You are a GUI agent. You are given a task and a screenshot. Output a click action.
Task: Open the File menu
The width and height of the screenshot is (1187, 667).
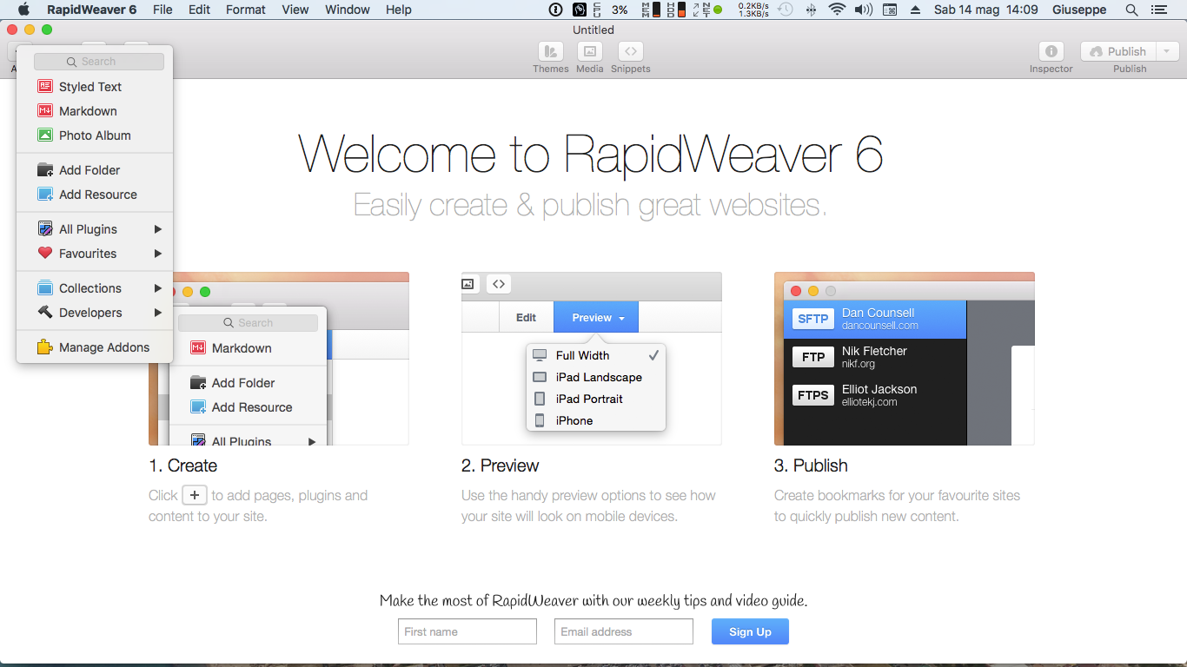tap(162, 10)
